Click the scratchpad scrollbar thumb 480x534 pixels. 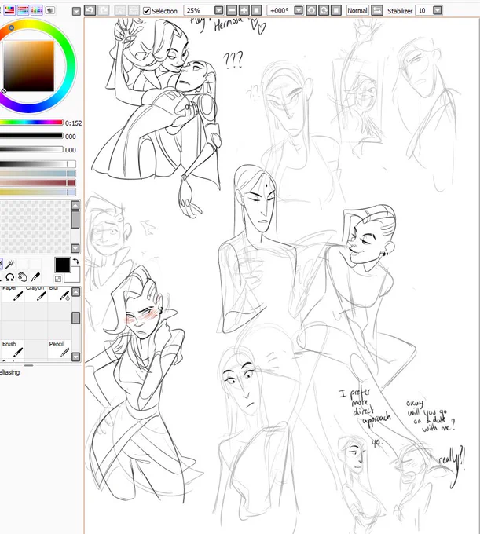[75, 219]
